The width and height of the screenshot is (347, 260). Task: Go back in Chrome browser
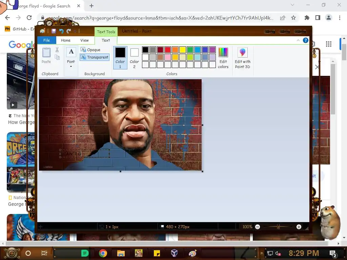(x=7, y=18)
